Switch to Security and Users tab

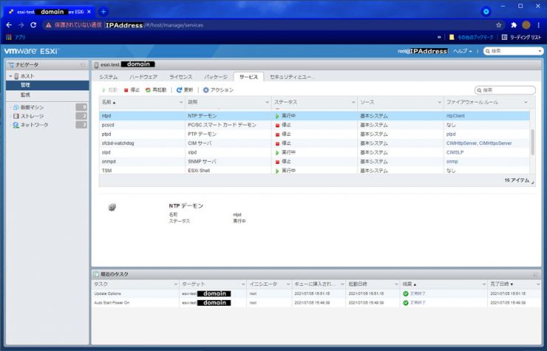[291, 77]
